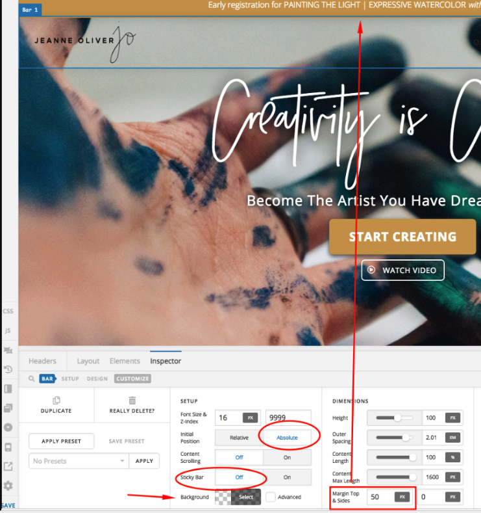Open the CSS editor in sidebar
This screenshot has height=513, width=481.
[x=8, y=311]
